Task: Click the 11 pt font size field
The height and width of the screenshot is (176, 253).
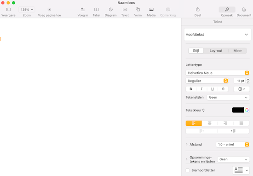Action: click(240, 81)
